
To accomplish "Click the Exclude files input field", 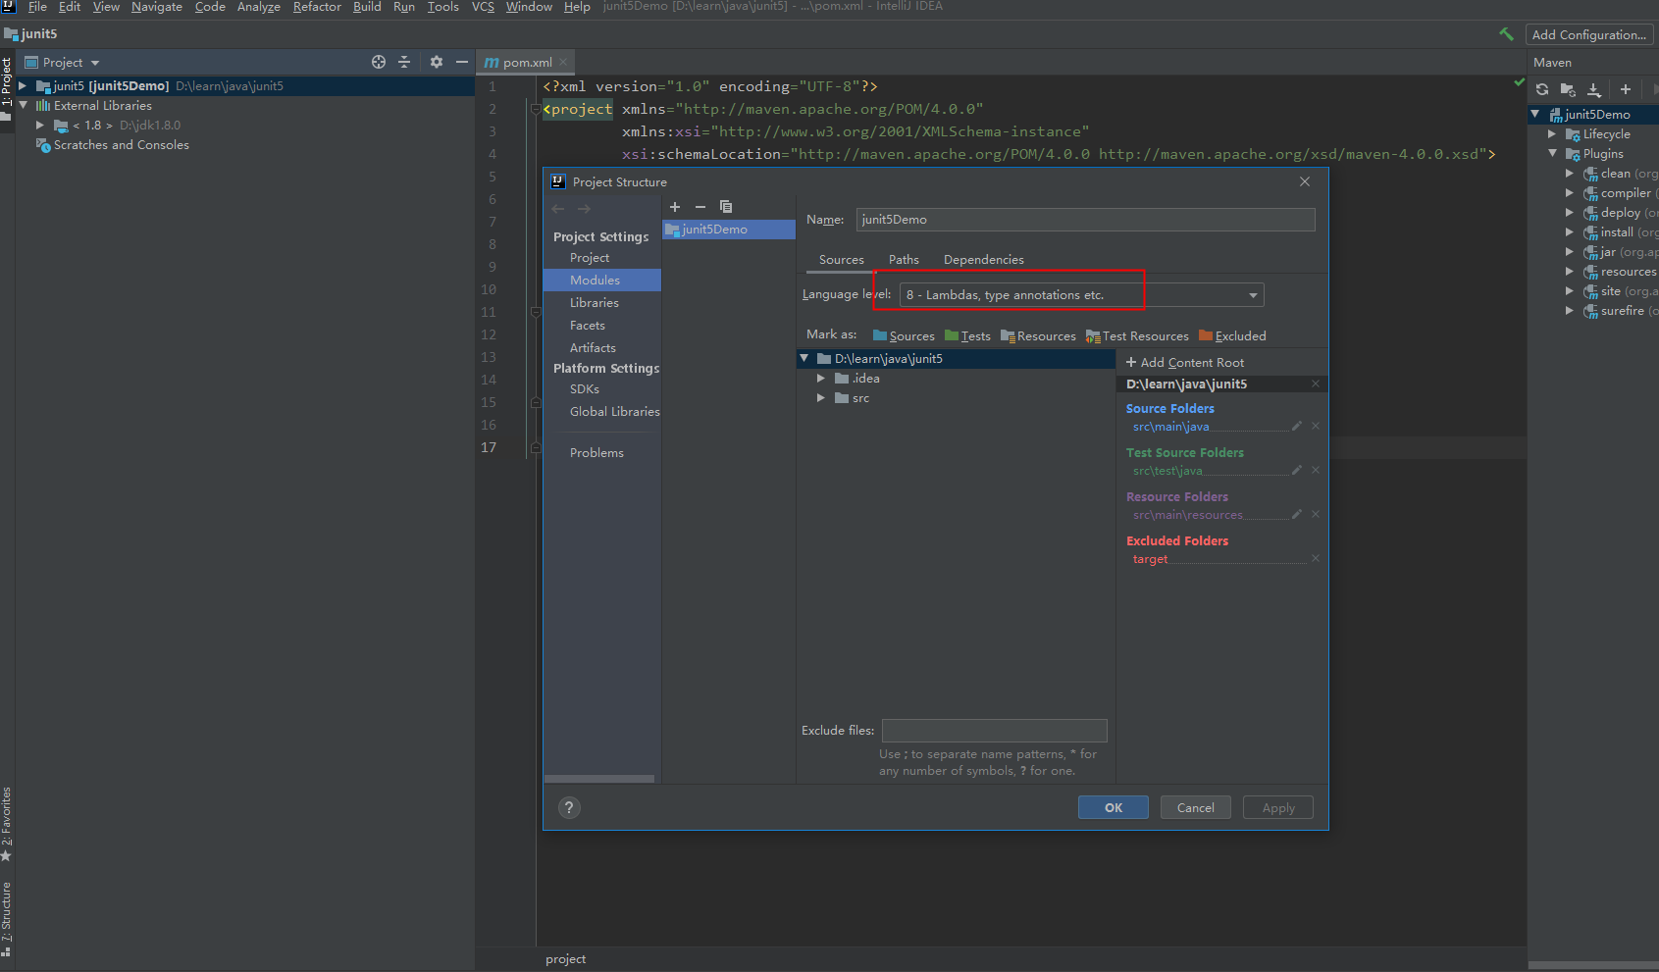I will (994, 731).
